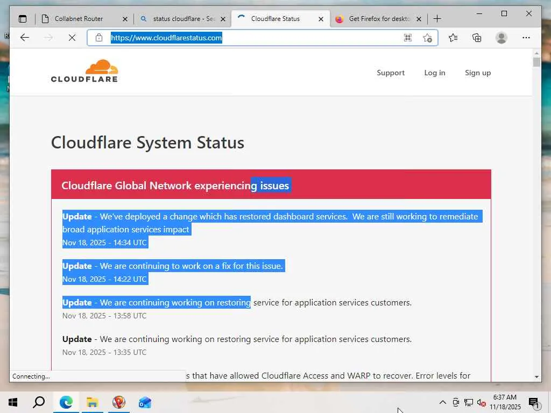This screenshot has height=413, width=551.
Task: Close the Cloudflare Status tab
Action: click(321, 19)
